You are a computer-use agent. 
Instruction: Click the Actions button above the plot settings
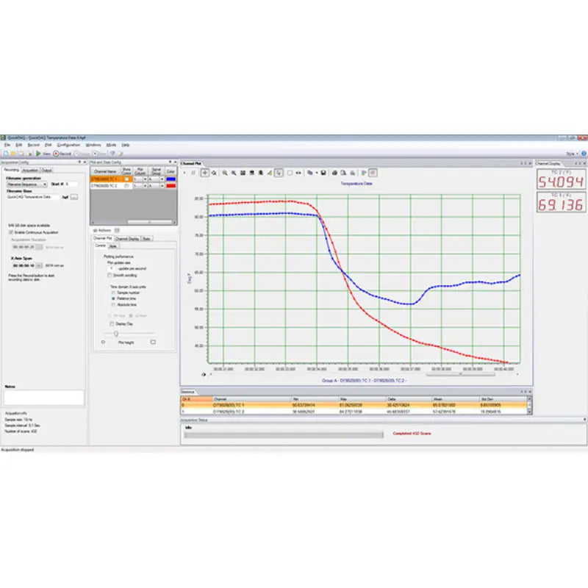click(x=101, y=230)
